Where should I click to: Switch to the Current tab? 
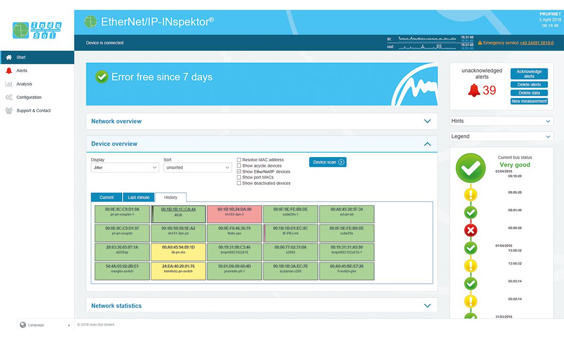[107, 197]
